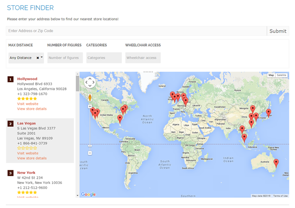The image size is (295, 208).
Task: Click the store list scroll down arrow
Action: [77, 196]
